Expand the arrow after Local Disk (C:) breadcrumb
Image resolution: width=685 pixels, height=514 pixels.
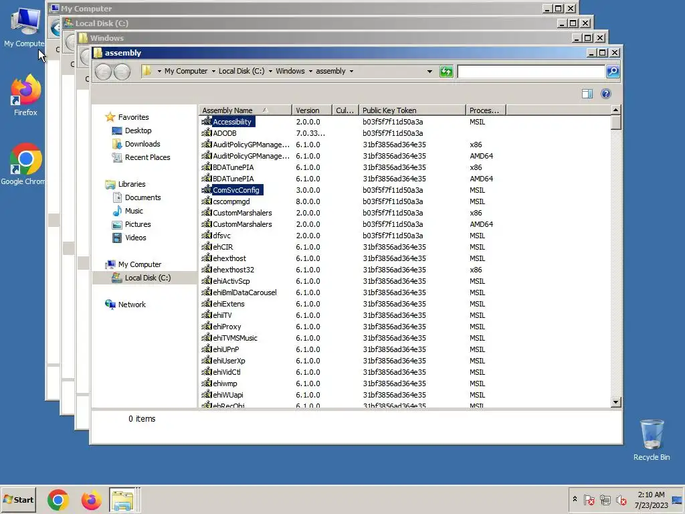coord(270,71)
